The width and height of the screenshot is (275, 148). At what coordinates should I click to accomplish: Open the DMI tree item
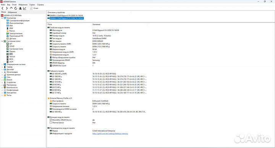pyautogui.click(x=11, y=26)
